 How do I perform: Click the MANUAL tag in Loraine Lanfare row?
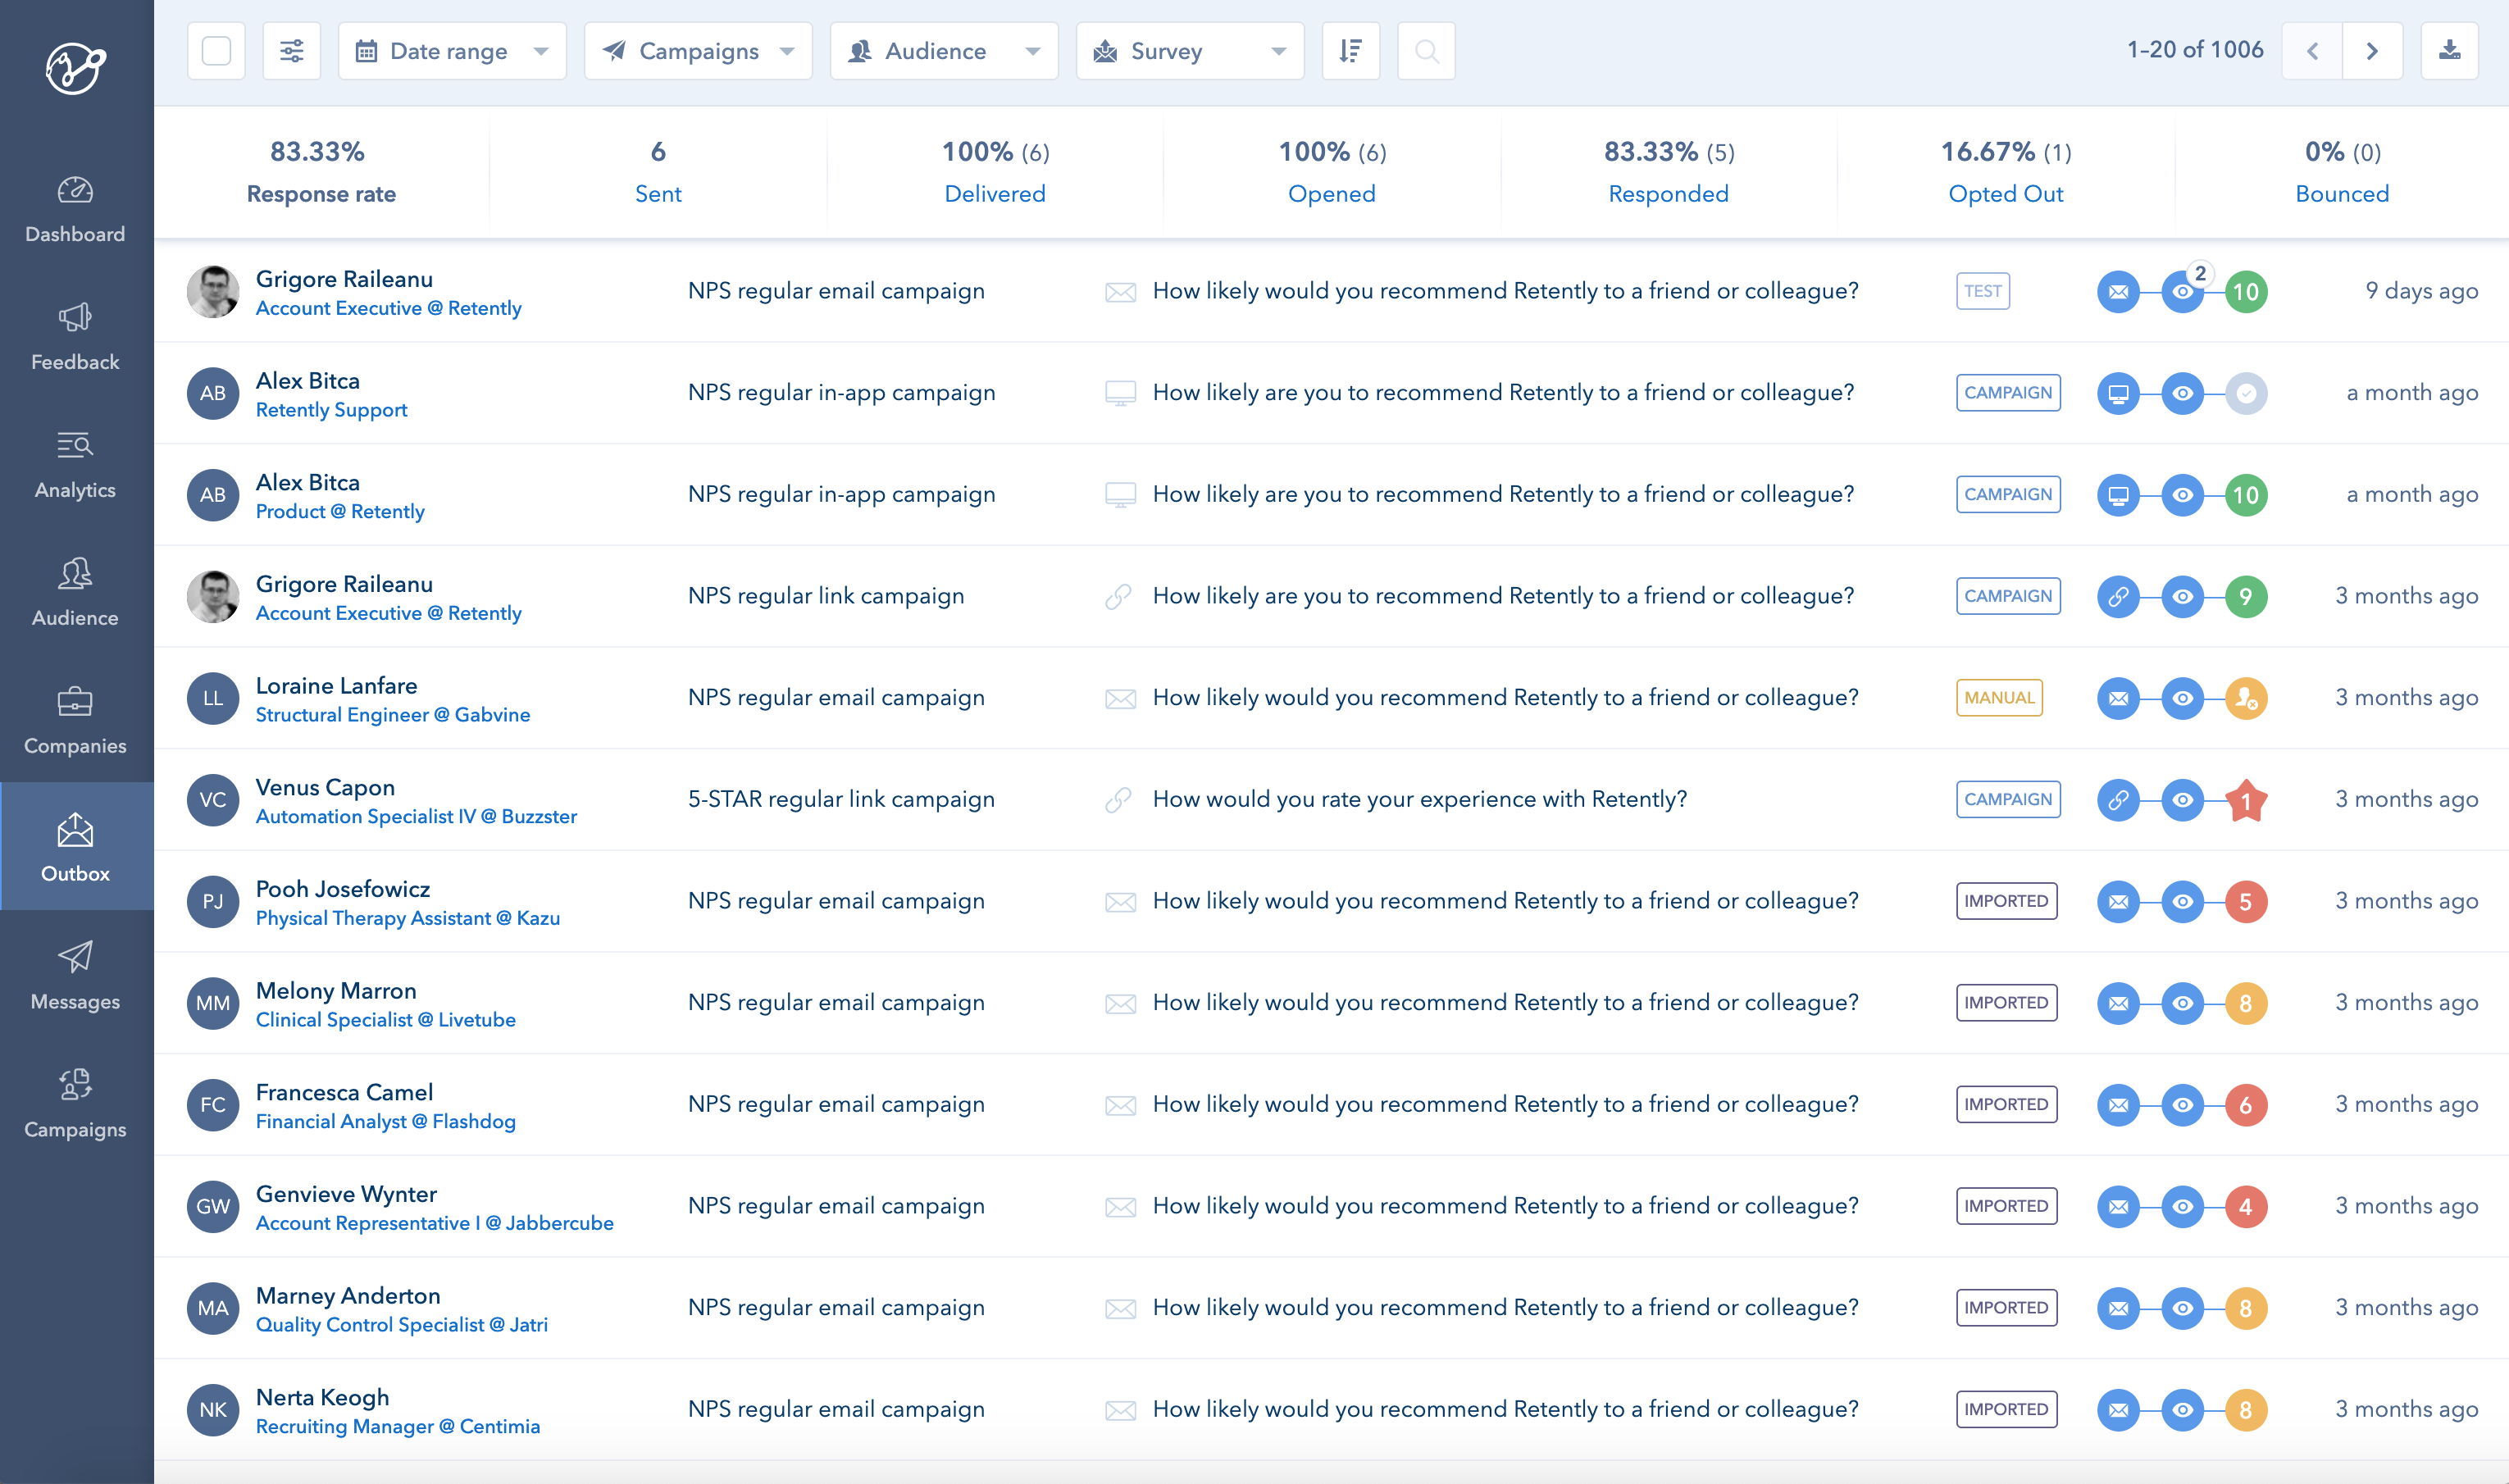tap(1999, 698)
